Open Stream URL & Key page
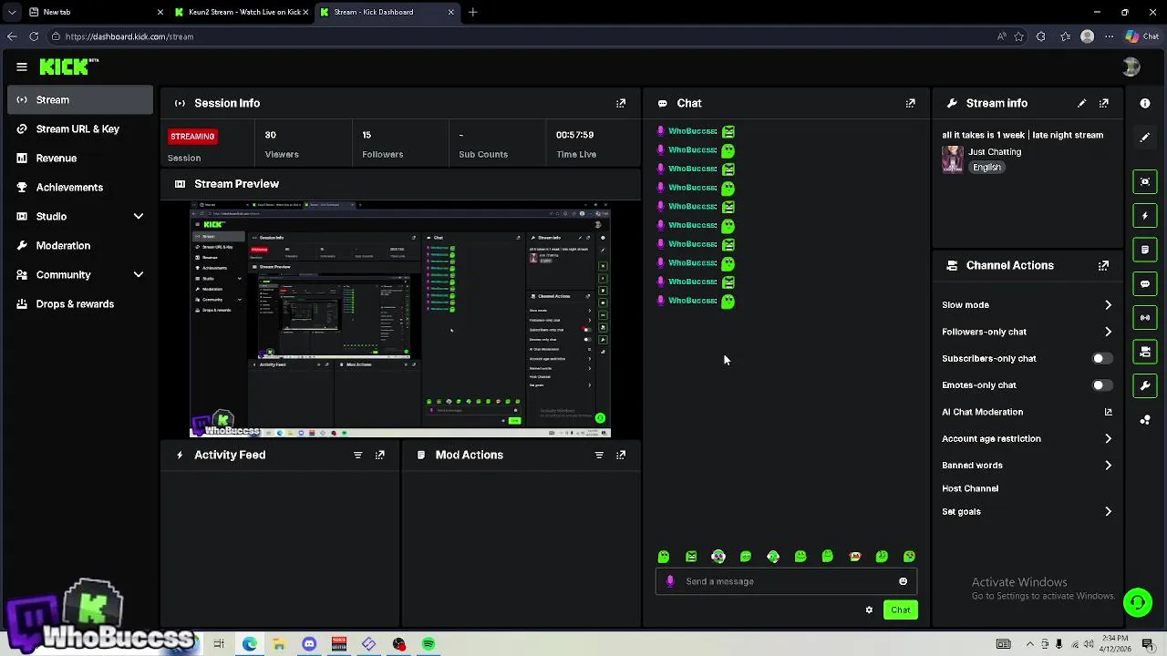 click(x=80, y=128)
